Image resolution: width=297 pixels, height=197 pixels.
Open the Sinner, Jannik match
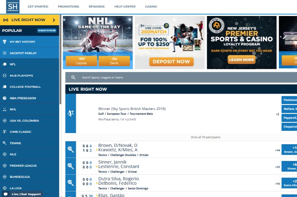click(x=112, y=162)
